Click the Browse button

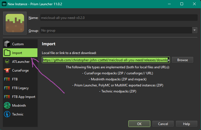183,60
